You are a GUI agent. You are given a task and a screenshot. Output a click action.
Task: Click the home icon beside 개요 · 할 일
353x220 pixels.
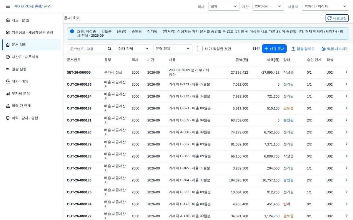click(x=8, y=20)
